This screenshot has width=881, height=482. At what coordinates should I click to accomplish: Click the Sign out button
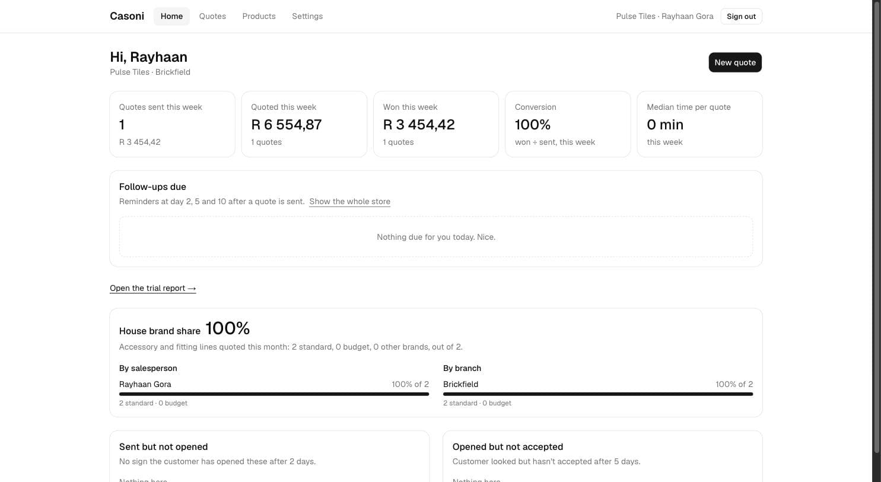point(741,16)
